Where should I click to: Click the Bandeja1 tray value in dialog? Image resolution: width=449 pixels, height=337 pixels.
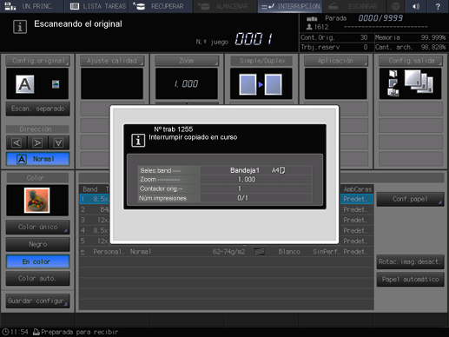point(245,170)
